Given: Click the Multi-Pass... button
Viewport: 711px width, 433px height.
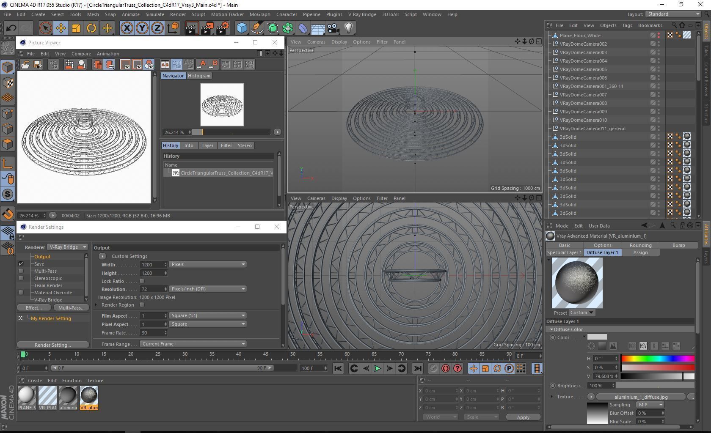Looking at the screenshot, I should coord(71,308).
